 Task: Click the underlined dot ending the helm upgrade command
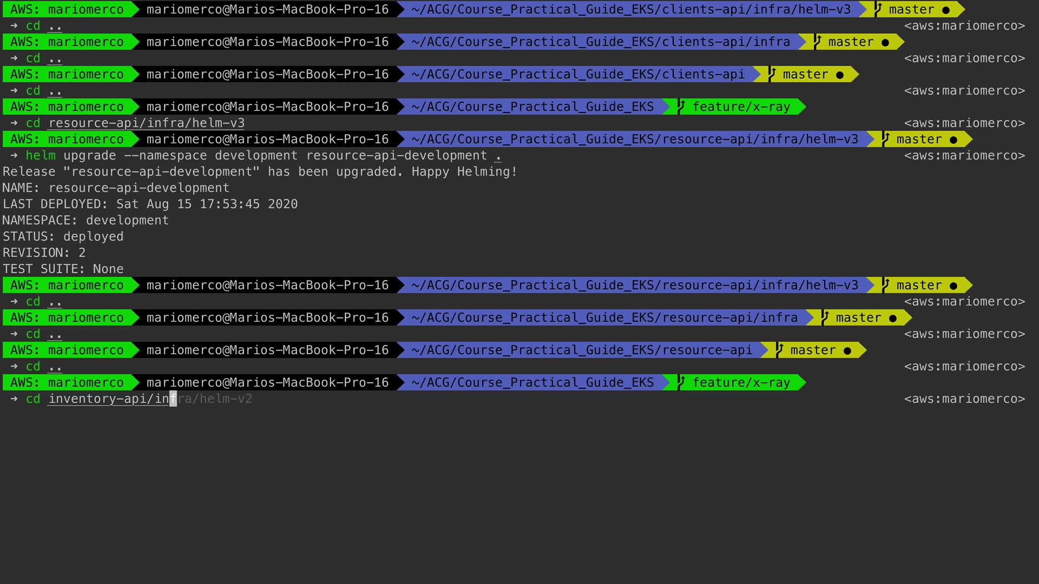pos(498,156)
